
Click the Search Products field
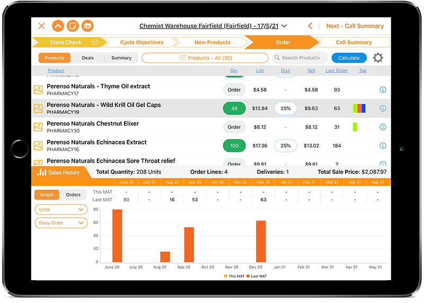[x=300, y=58]
